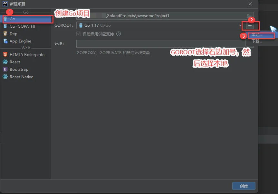Choose the App Engine project type

coord(26,41)
